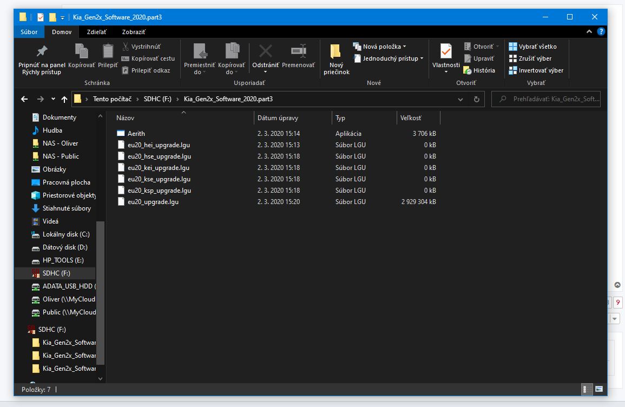The image size is (625, 407).
Task: Refresh the folder view
Action: [476, 99]
